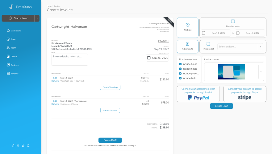The image size is (272, 154).
Task: Open settings gear icon
Action: [x=23, y=146]
